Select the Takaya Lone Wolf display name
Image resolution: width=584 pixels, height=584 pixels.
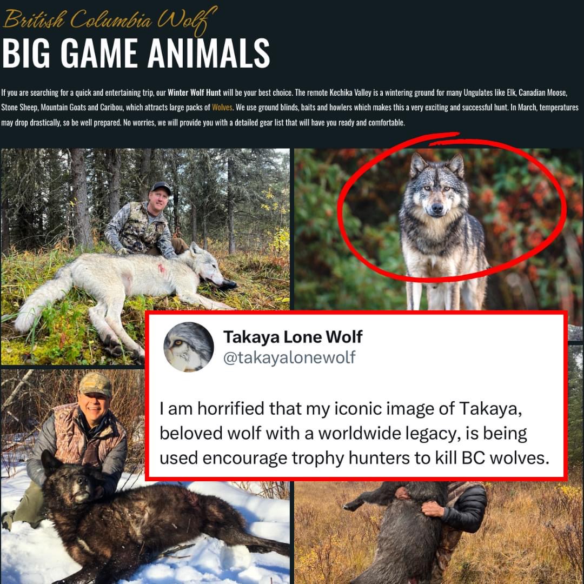click(293, 337)
